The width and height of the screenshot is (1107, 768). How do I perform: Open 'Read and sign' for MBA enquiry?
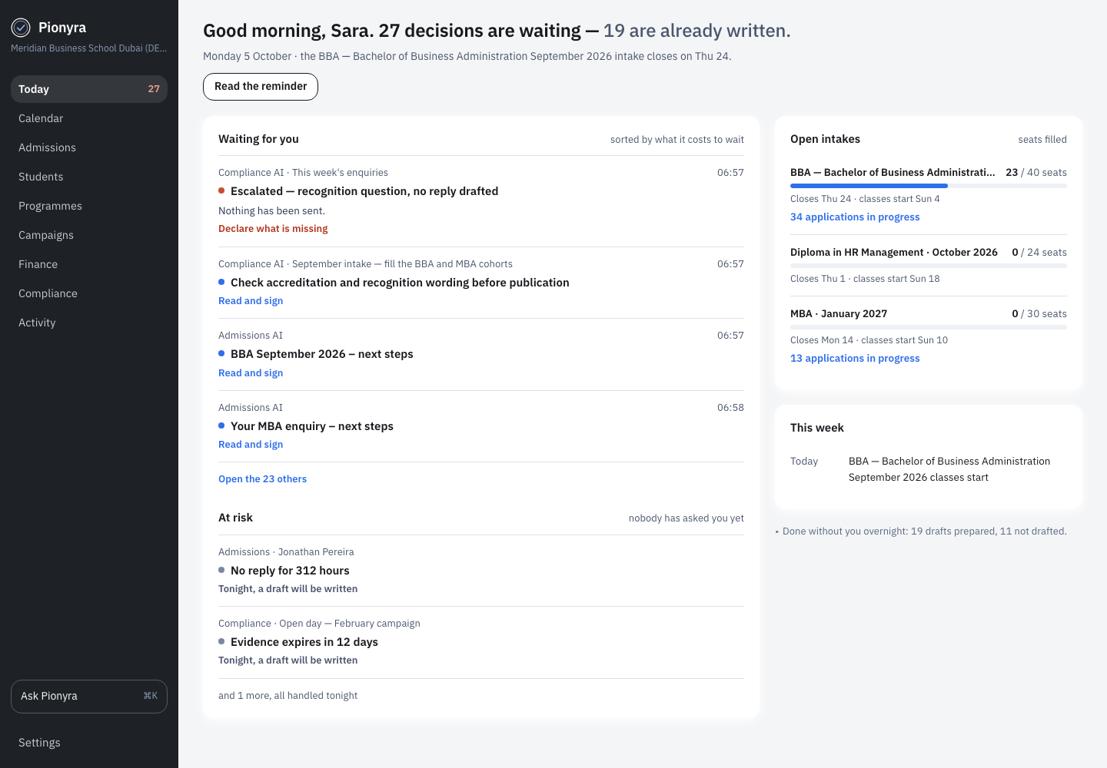pyautogui.click(x=251, y=444)
